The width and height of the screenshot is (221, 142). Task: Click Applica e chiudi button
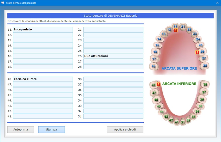pos(125,129)
